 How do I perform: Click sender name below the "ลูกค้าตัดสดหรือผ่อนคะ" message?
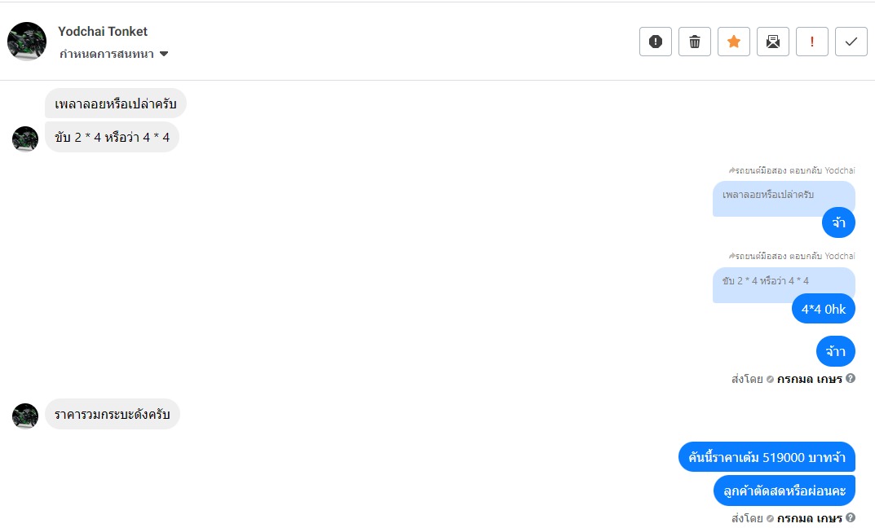coord(809,517)
